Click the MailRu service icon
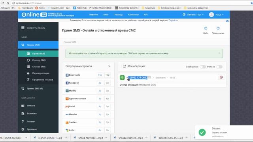 click(67, 91)
